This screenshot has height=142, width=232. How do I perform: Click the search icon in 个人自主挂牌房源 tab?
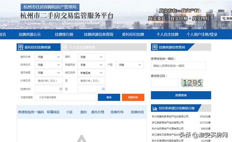[65, 47]
